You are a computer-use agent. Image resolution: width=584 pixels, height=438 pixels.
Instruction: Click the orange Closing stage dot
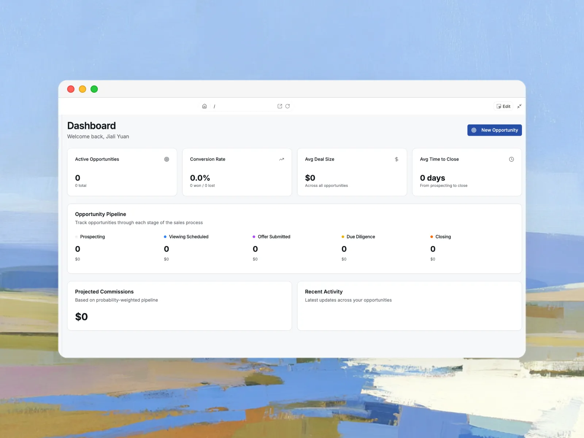(431, 237)
